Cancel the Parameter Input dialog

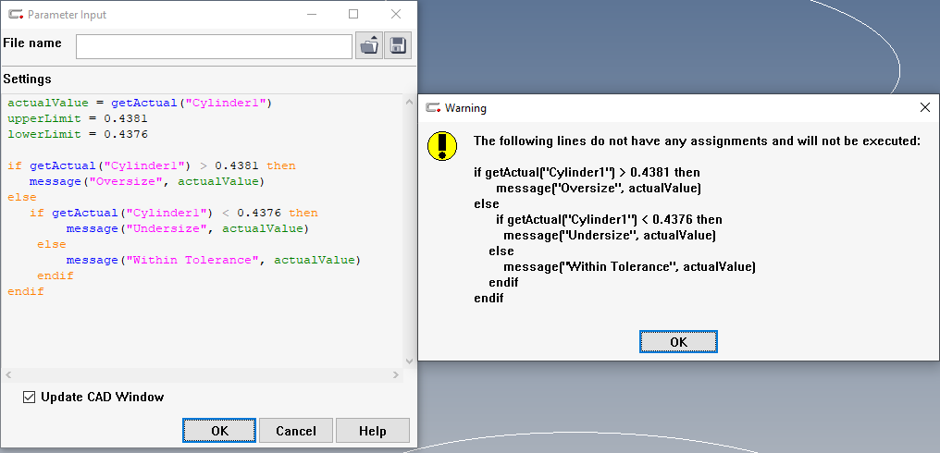click(296, 431)
